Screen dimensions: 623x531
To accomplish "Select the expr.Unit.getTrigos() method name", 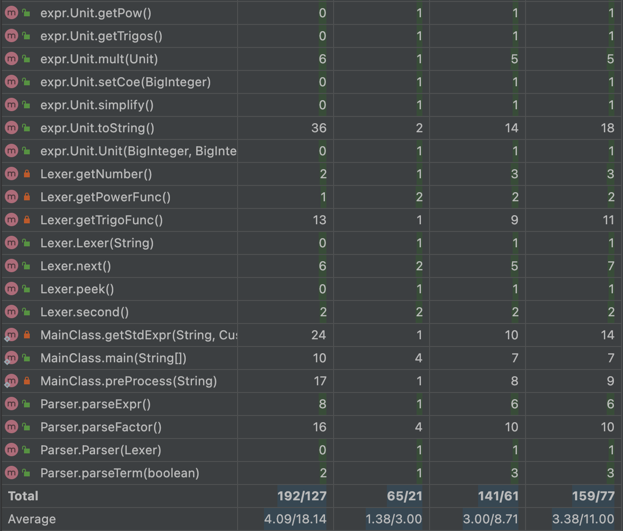I will (101, 36).
